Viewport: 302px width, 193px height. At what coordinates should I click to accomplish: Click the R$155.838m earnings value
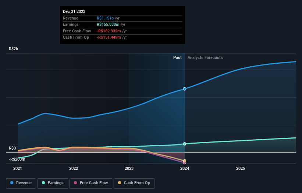pos(108,24)
